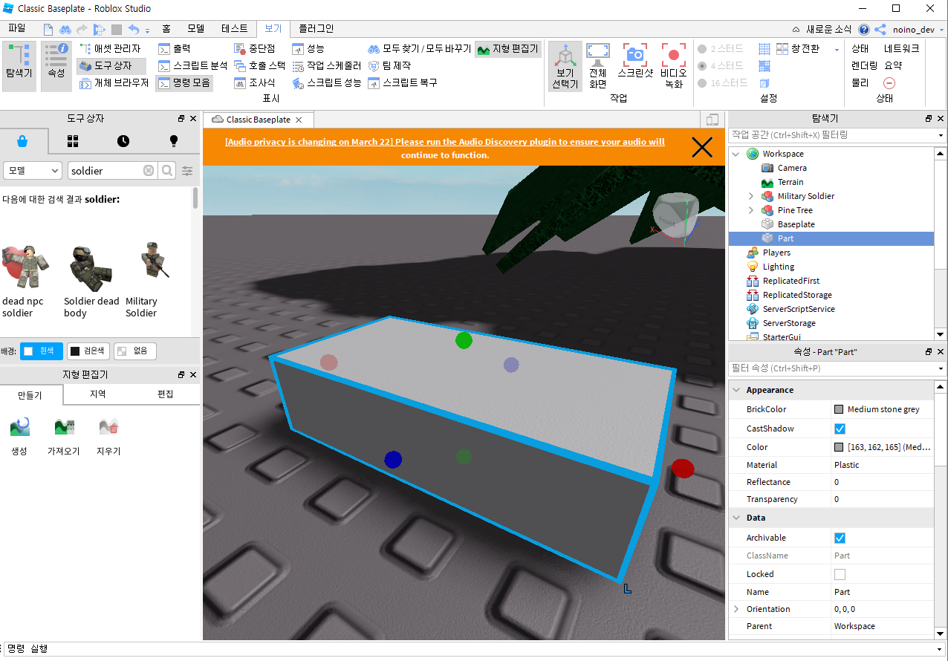The width and height of the screenshot is (948, 661).
Task: Toggle the Archivable checkbox
Action: click(x=840, y=538)
